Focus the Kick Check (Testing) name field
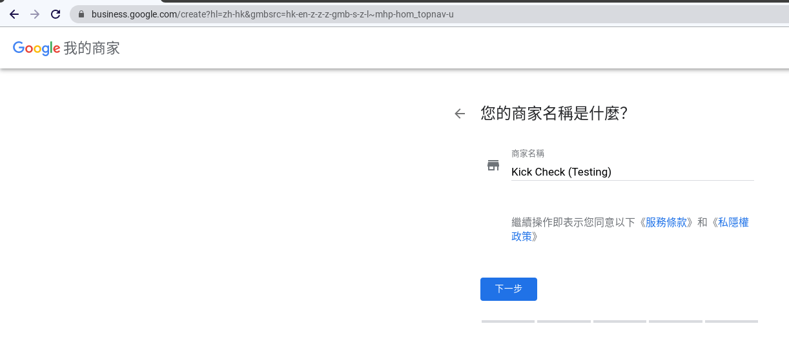789x357 pixels. [x=633, y=172]
